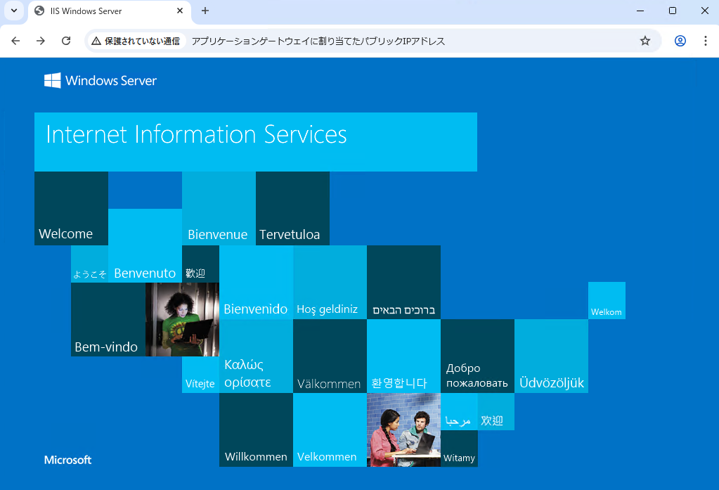Click the Internet Information Services banner
Viewport: 719px width, 490px height.
point(255,141)
